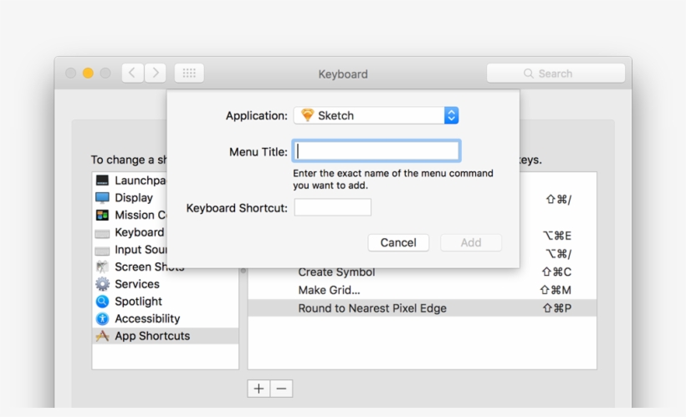Click the back navigation arrow

pos(132,73)
